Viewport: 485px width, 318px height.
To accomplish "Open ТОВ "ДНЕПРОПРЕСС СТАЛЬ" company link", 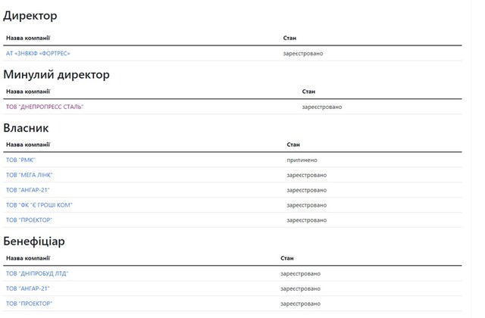I will coord(45,107).
